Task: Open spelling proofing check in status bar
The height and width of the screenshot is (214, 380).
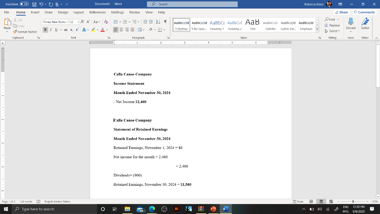Action: [x=38, y=201]
